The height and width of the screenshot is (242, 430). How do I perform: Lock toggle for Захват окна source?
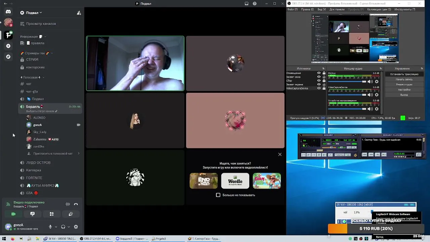[324, 77]
